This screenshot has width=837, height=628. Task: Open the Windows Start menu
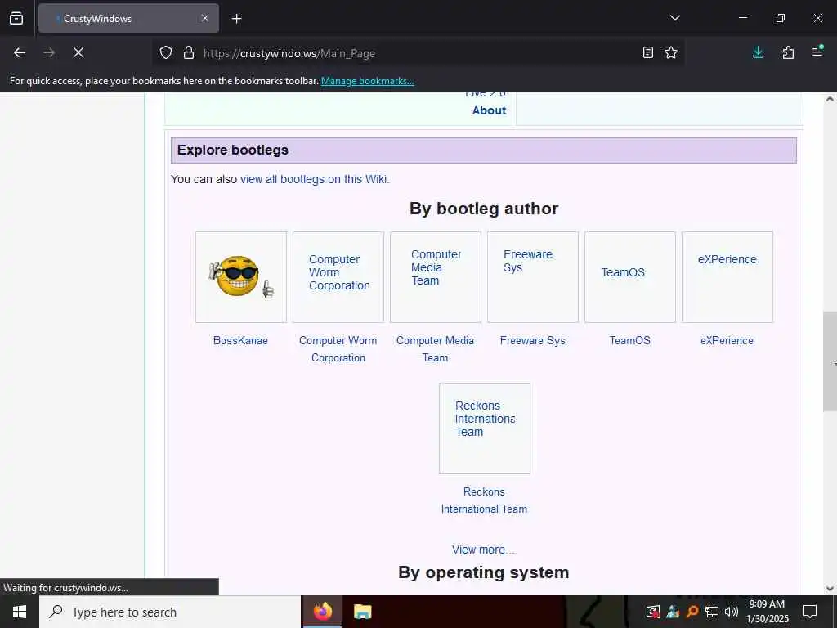point(20,612)
